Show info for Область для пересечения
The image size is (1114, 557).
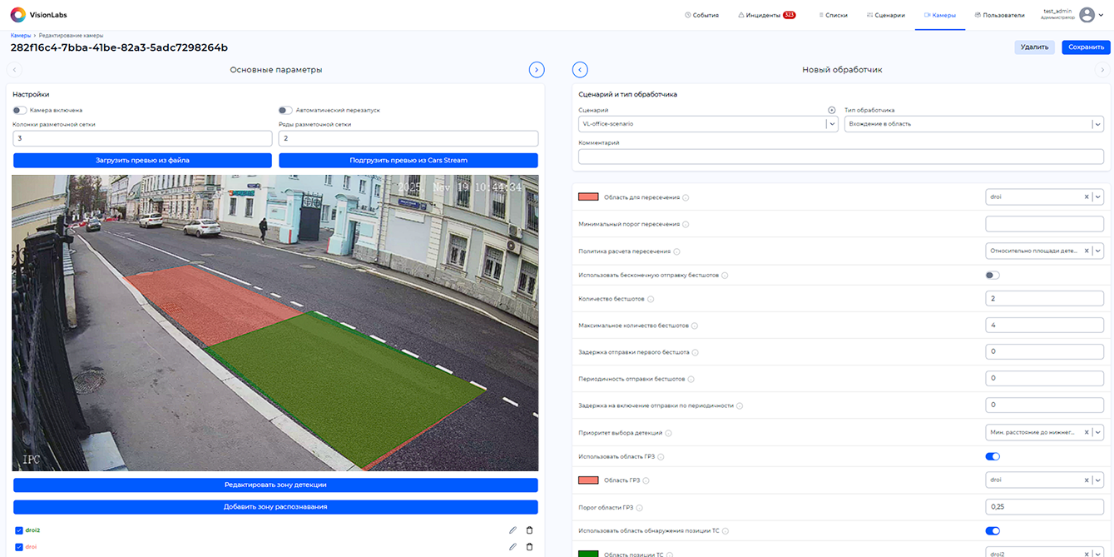[686, 197]
